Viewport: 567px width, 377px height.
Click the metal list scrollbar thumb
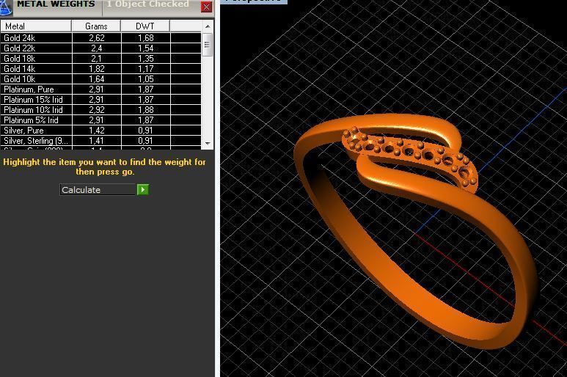click(207, 45)
